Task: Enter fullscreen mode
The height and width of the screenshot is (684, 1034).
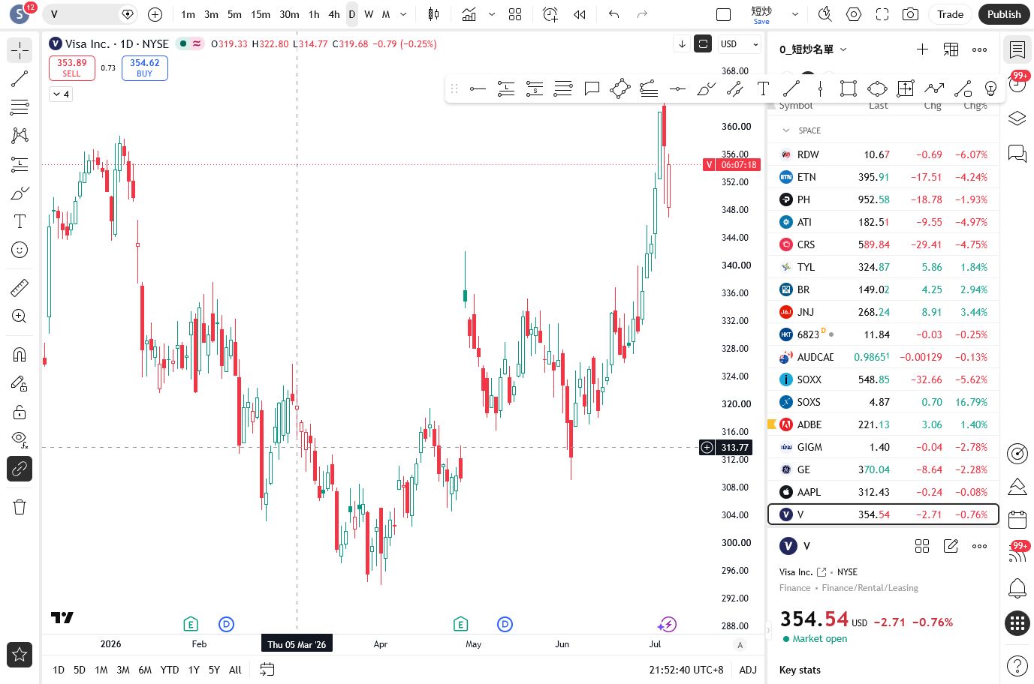Action: [882, 14]
